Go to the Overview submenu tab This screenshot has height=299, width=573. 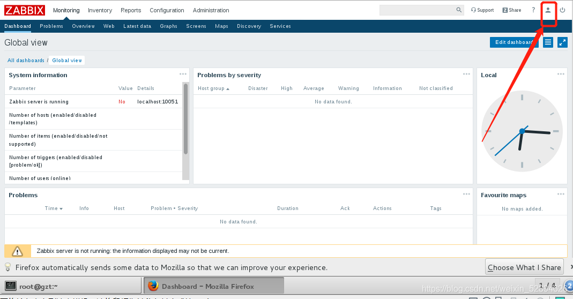(x=83, y=26)
